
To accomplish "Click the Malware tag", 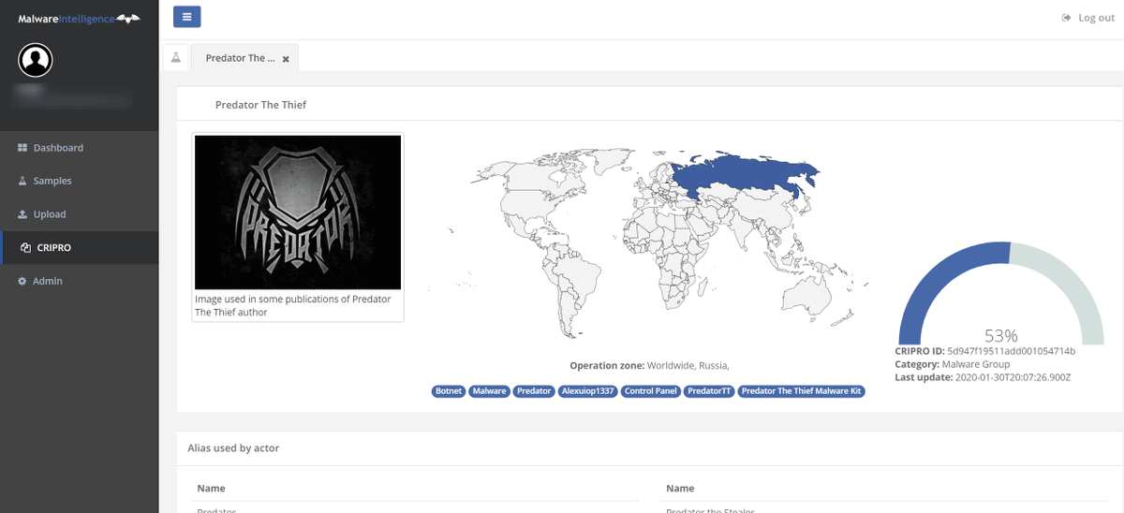I will point(489,391).
